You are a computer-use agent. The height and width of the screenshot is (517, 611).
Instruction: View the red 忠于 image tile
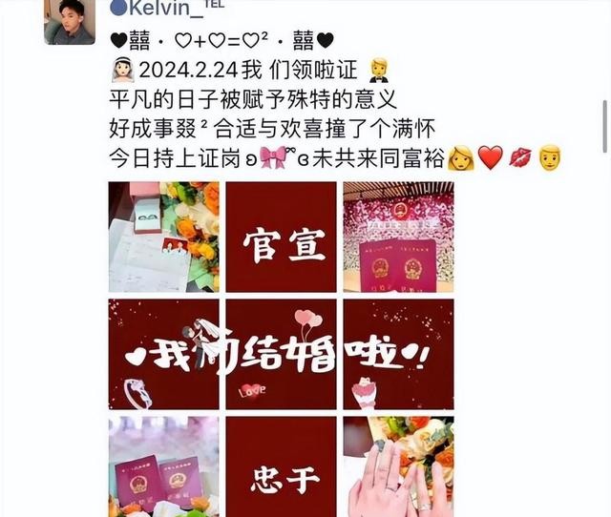pyautogui.click(x=281, y=466)
